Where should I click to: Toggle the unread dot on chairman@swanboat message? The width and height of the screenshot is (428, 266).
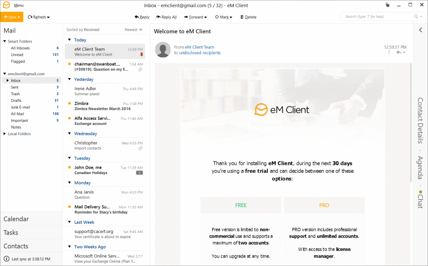coord(70,64)
